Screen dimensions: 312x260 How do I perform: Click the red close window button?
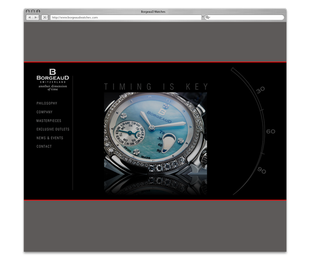[28, 11]
